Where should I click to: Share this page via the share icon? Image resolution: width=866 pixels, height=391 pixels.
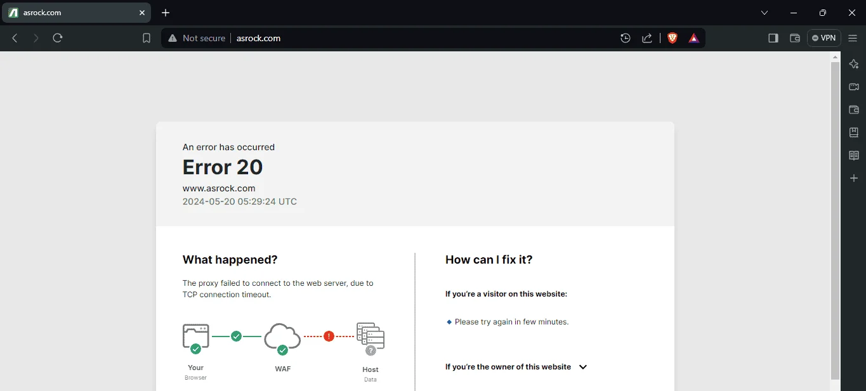[x=647, y=38]
